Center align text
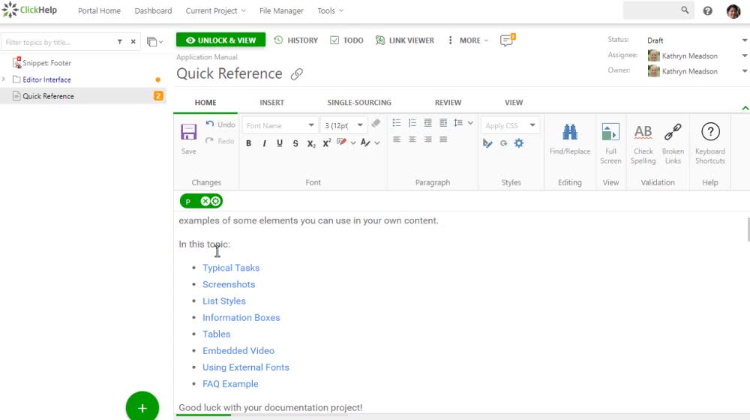The image size is (750, 420). 412,139
